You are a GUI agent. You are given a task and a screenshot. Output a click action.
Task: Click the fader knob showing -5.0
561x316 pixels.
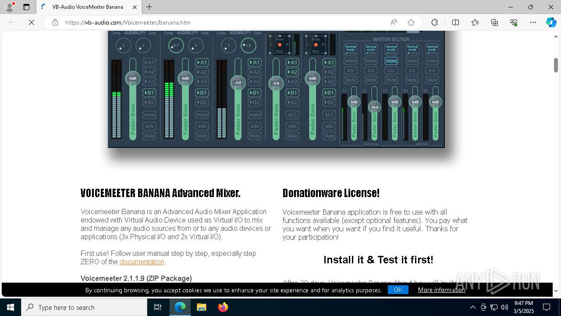click(x=238, y=83)
